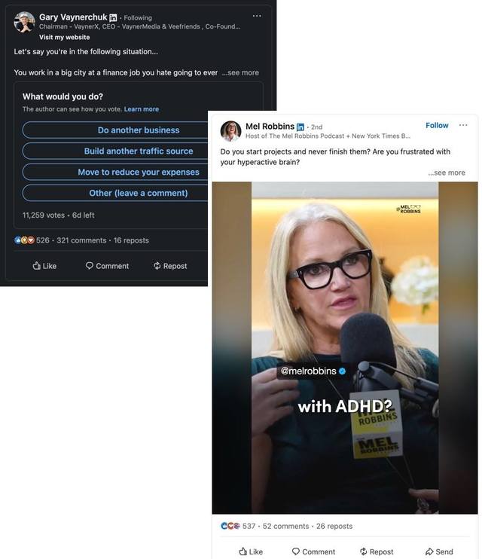Send Mel Robbins' post to someone
Viewport: 482px width, 559px height.
[439, 551]
